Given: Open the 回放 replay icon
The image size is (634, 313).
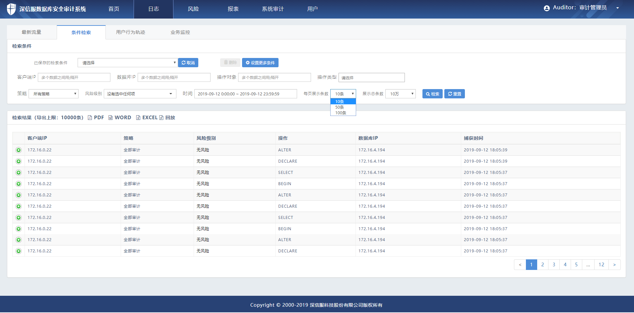Looking at the screenshot, I should point(161,118).
